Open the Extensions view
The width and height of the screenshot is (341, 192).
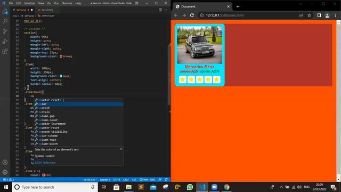[x=5, y=51]
